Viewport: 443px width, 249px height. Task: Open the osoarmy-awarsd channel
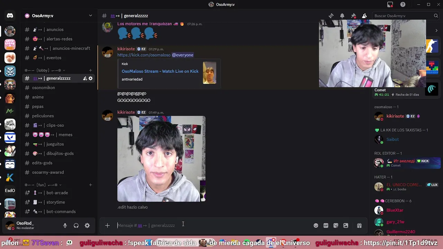[58, 172]
